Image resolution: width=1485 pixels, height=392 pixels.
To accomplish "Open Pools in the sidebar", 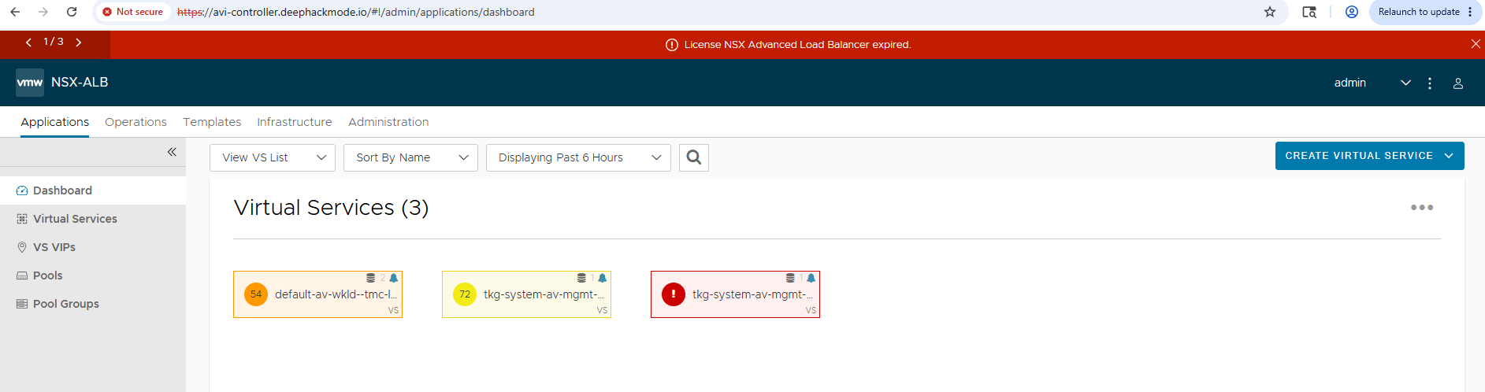I will tap(93, 276).
